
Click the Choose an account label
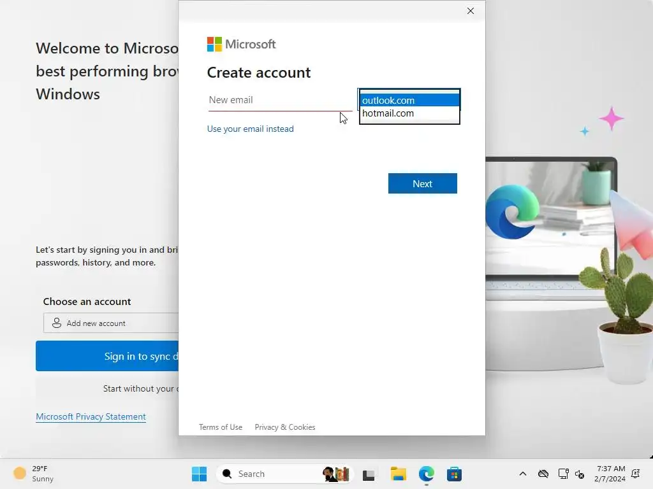[87, 301]
